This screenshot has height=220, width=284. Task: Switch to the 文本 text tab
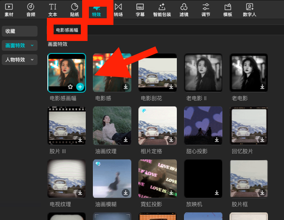coord(53,10)
